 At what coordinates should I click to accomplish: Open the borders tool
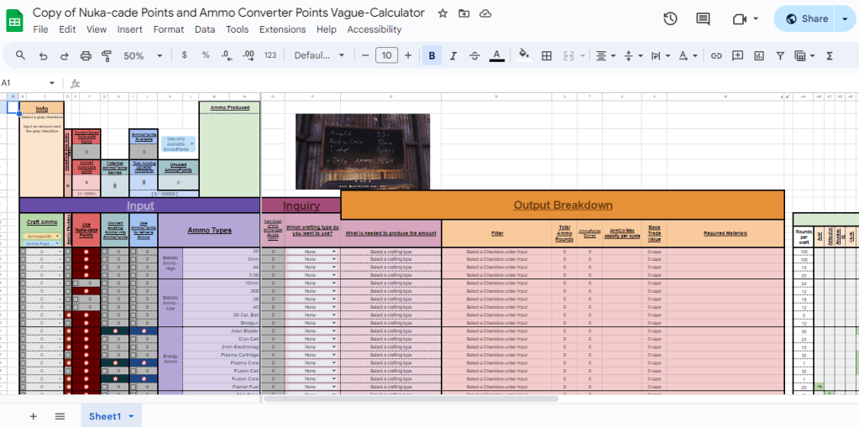pyautogui.click(x=547, y=56)
